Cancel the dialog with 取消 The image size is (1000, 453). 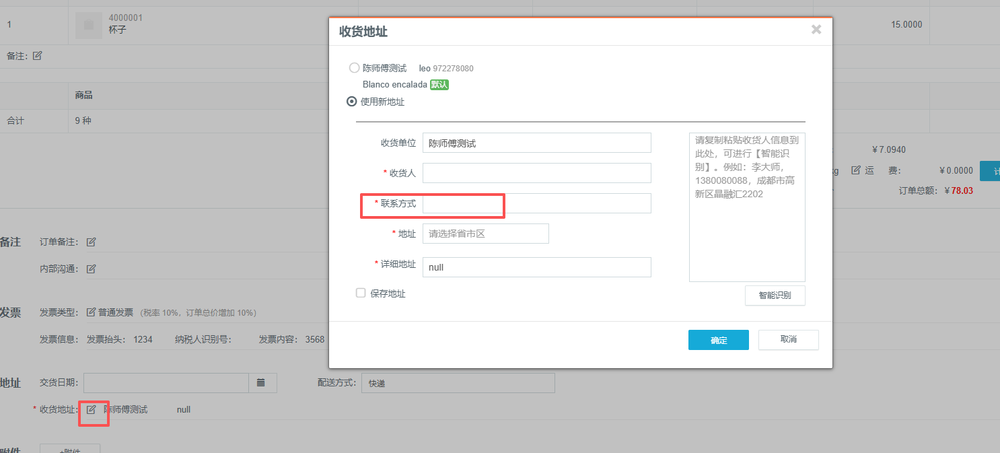(x=789, y=340)
